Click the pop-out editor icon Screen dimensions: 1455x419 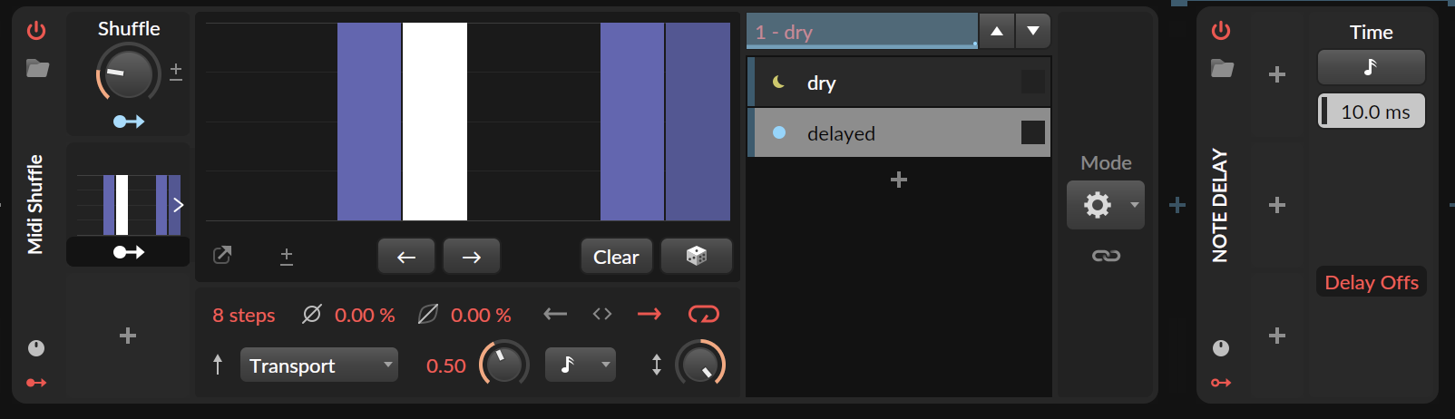pos(222,256)
